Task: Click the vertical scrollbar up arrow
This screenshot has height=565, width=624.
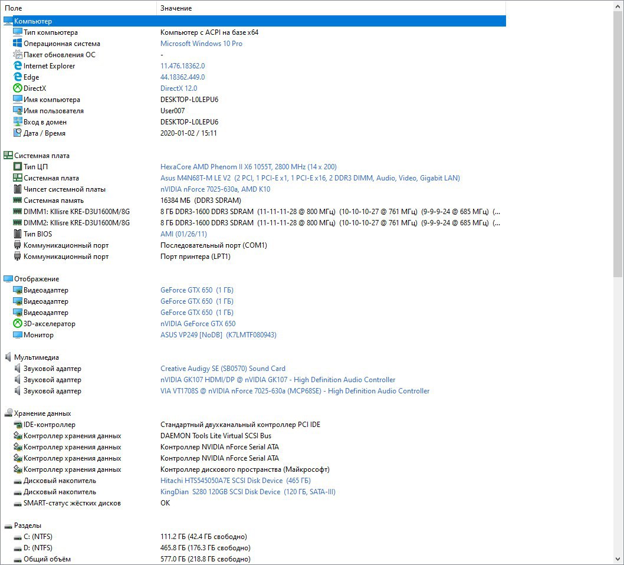Action: 618,5
